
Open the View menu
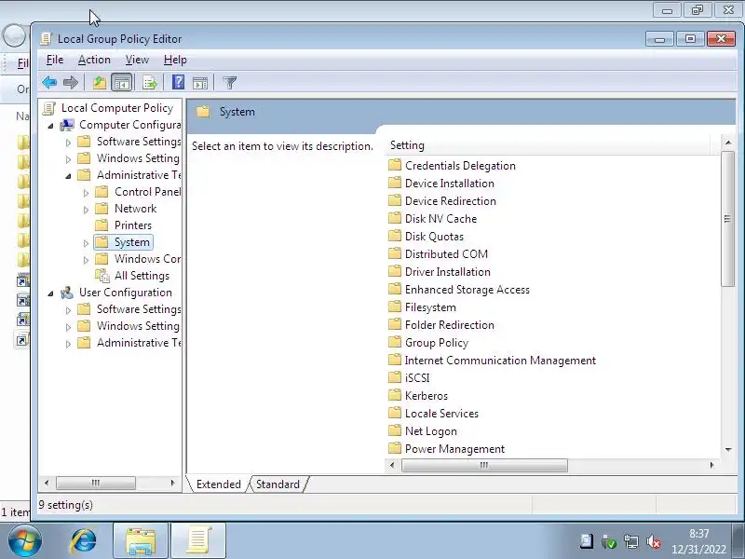(x=137, y=60)
